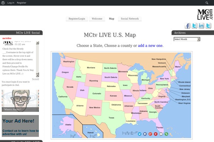
Task: Click Register in the admin bar
Action: pyautogui.click(x=21, y=3)
